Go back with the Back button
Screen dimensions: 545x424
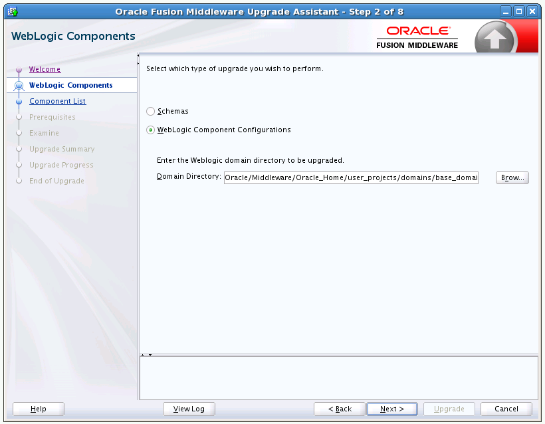(340, 409)
